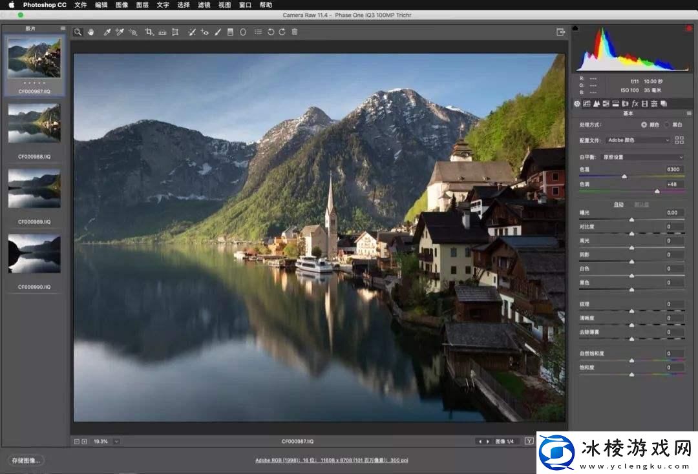Click the 色温 temperature slider handle
The width and height of the screenshot is (698, 474).
click(x=624, y=176)
